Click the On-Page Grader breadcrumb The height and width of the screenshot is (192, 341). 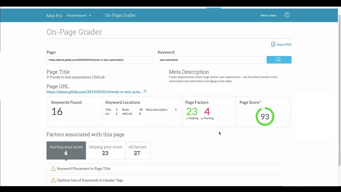tap(120, 15)
